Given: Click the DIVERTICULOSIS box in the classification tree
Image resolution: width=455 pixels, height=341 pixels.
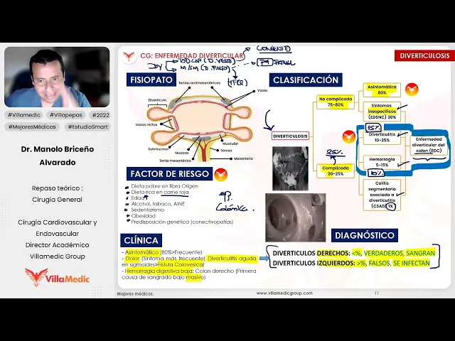Looking at the screenshot, I should click(290, 136).
